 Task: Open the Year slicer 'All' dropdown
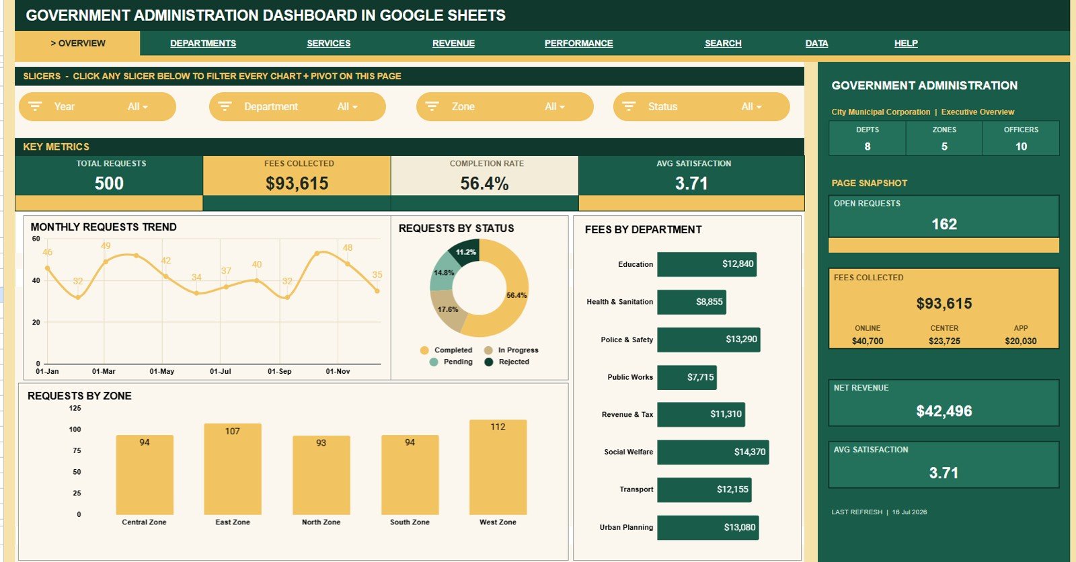click(138, 106)
